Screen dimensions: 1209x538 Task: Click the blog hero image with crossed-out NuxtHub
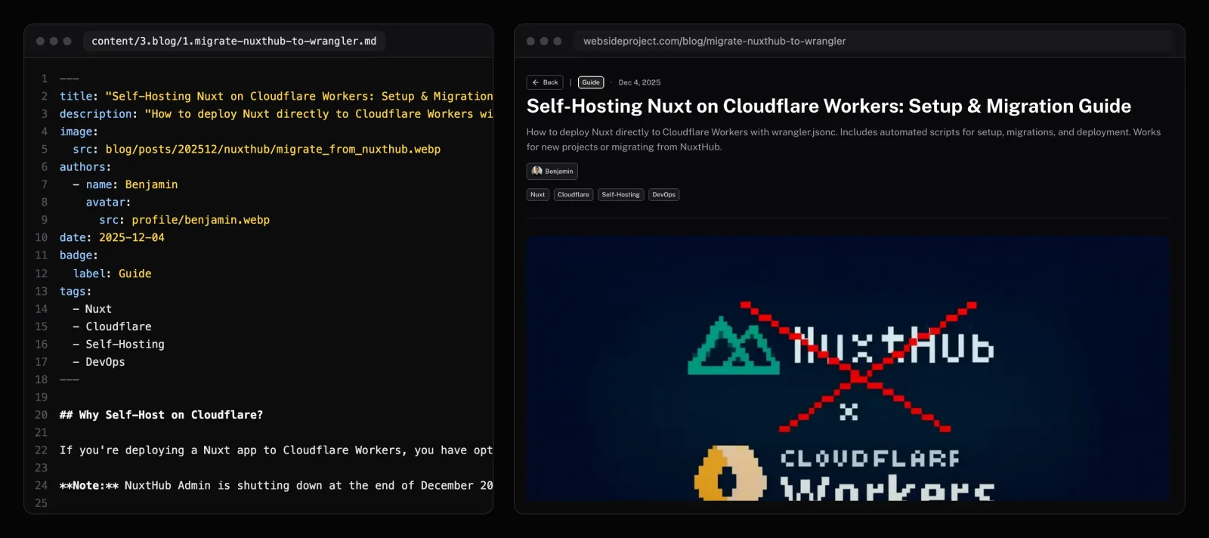848,368
